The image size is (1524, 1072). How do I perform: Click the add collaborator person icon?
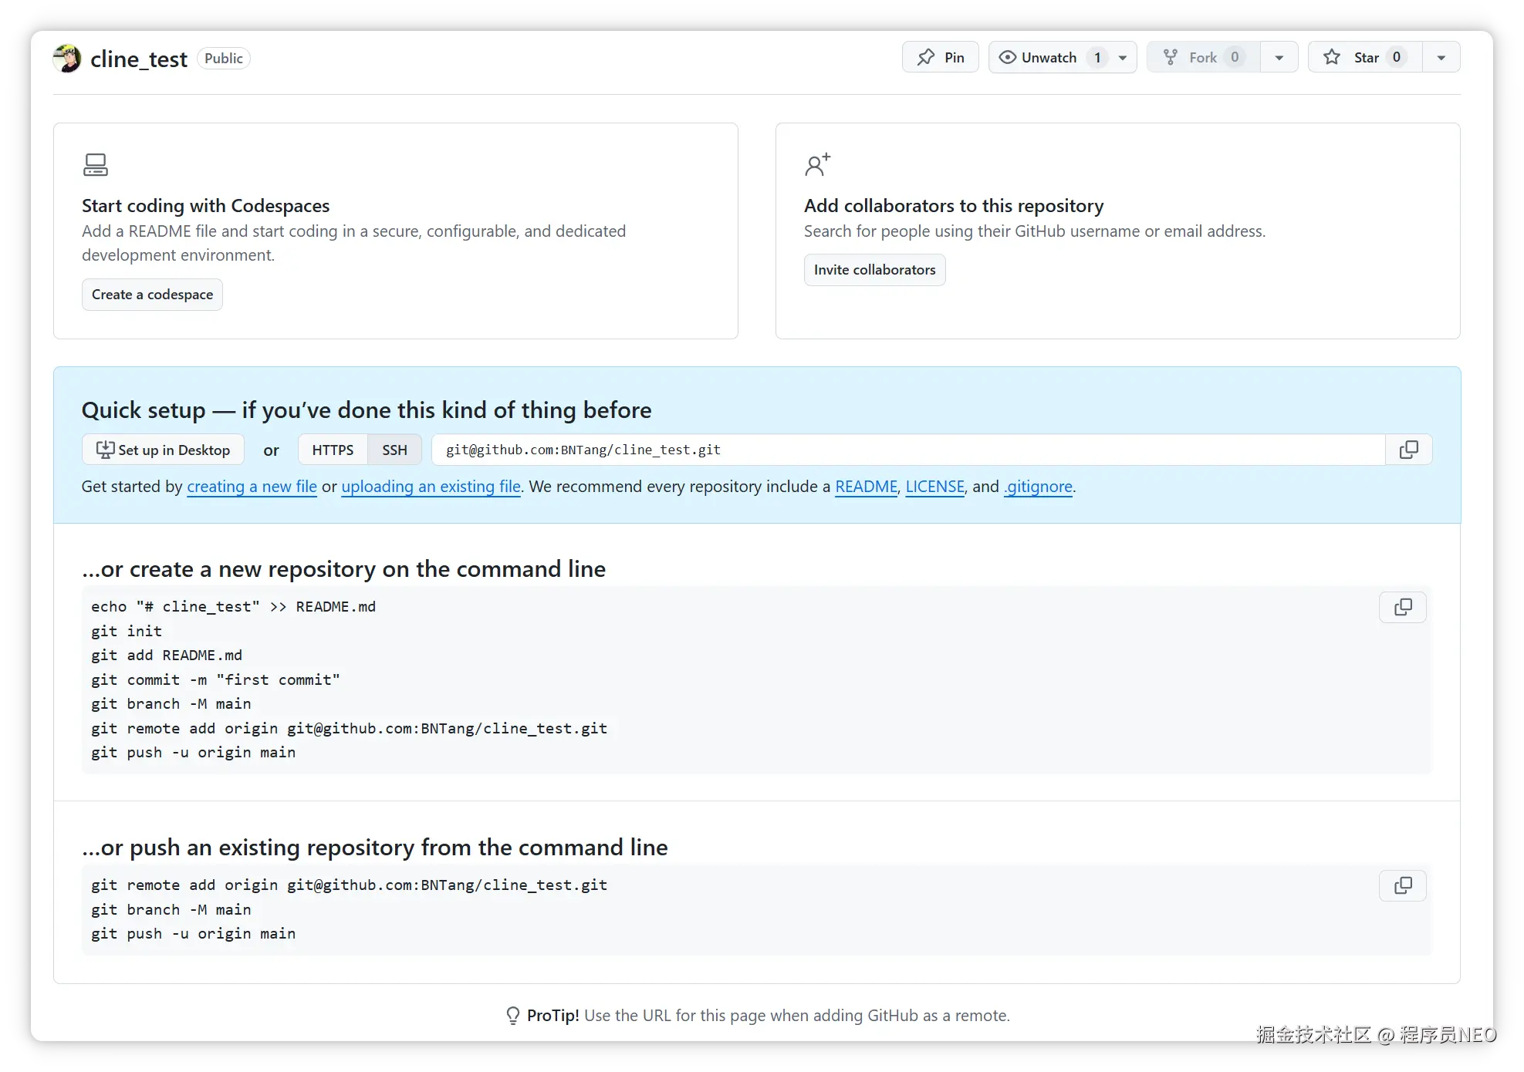817,164
